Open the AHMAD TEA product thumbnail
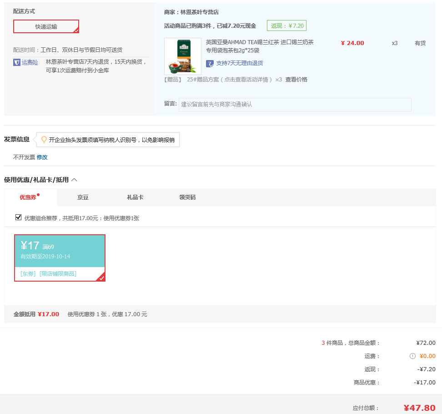 click(183, 56)
